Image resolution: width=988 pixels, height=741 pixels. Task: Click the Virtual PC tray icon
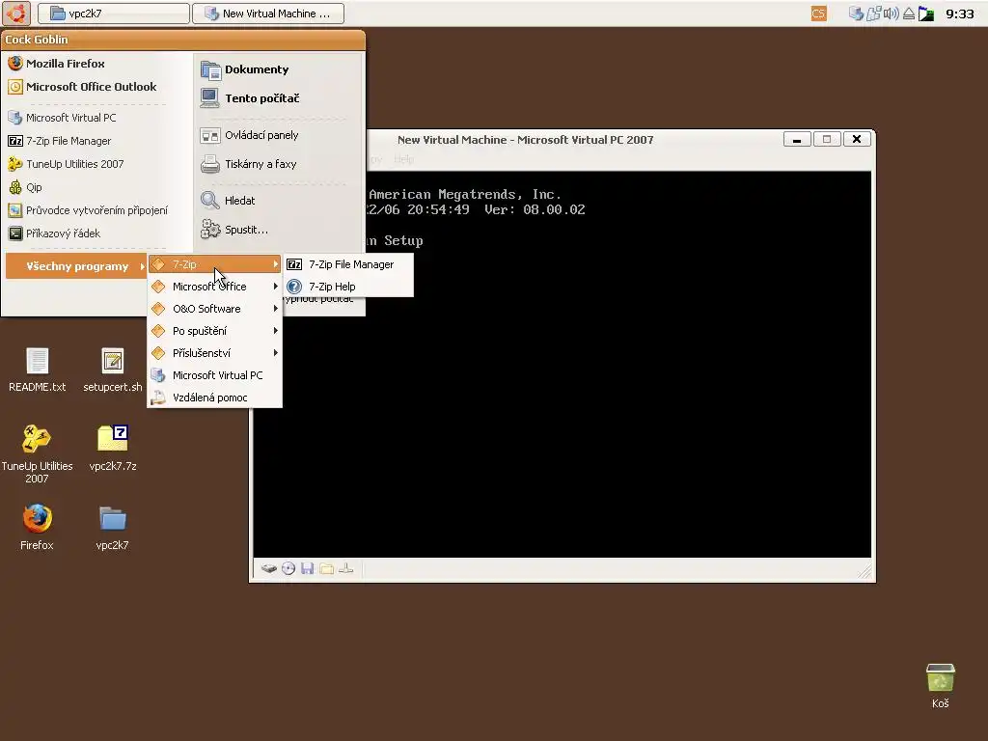click(856, 14)
